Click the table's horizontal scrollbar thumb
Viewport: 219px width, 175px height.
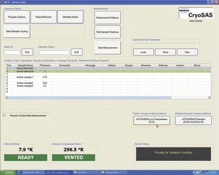coord(90,97)
